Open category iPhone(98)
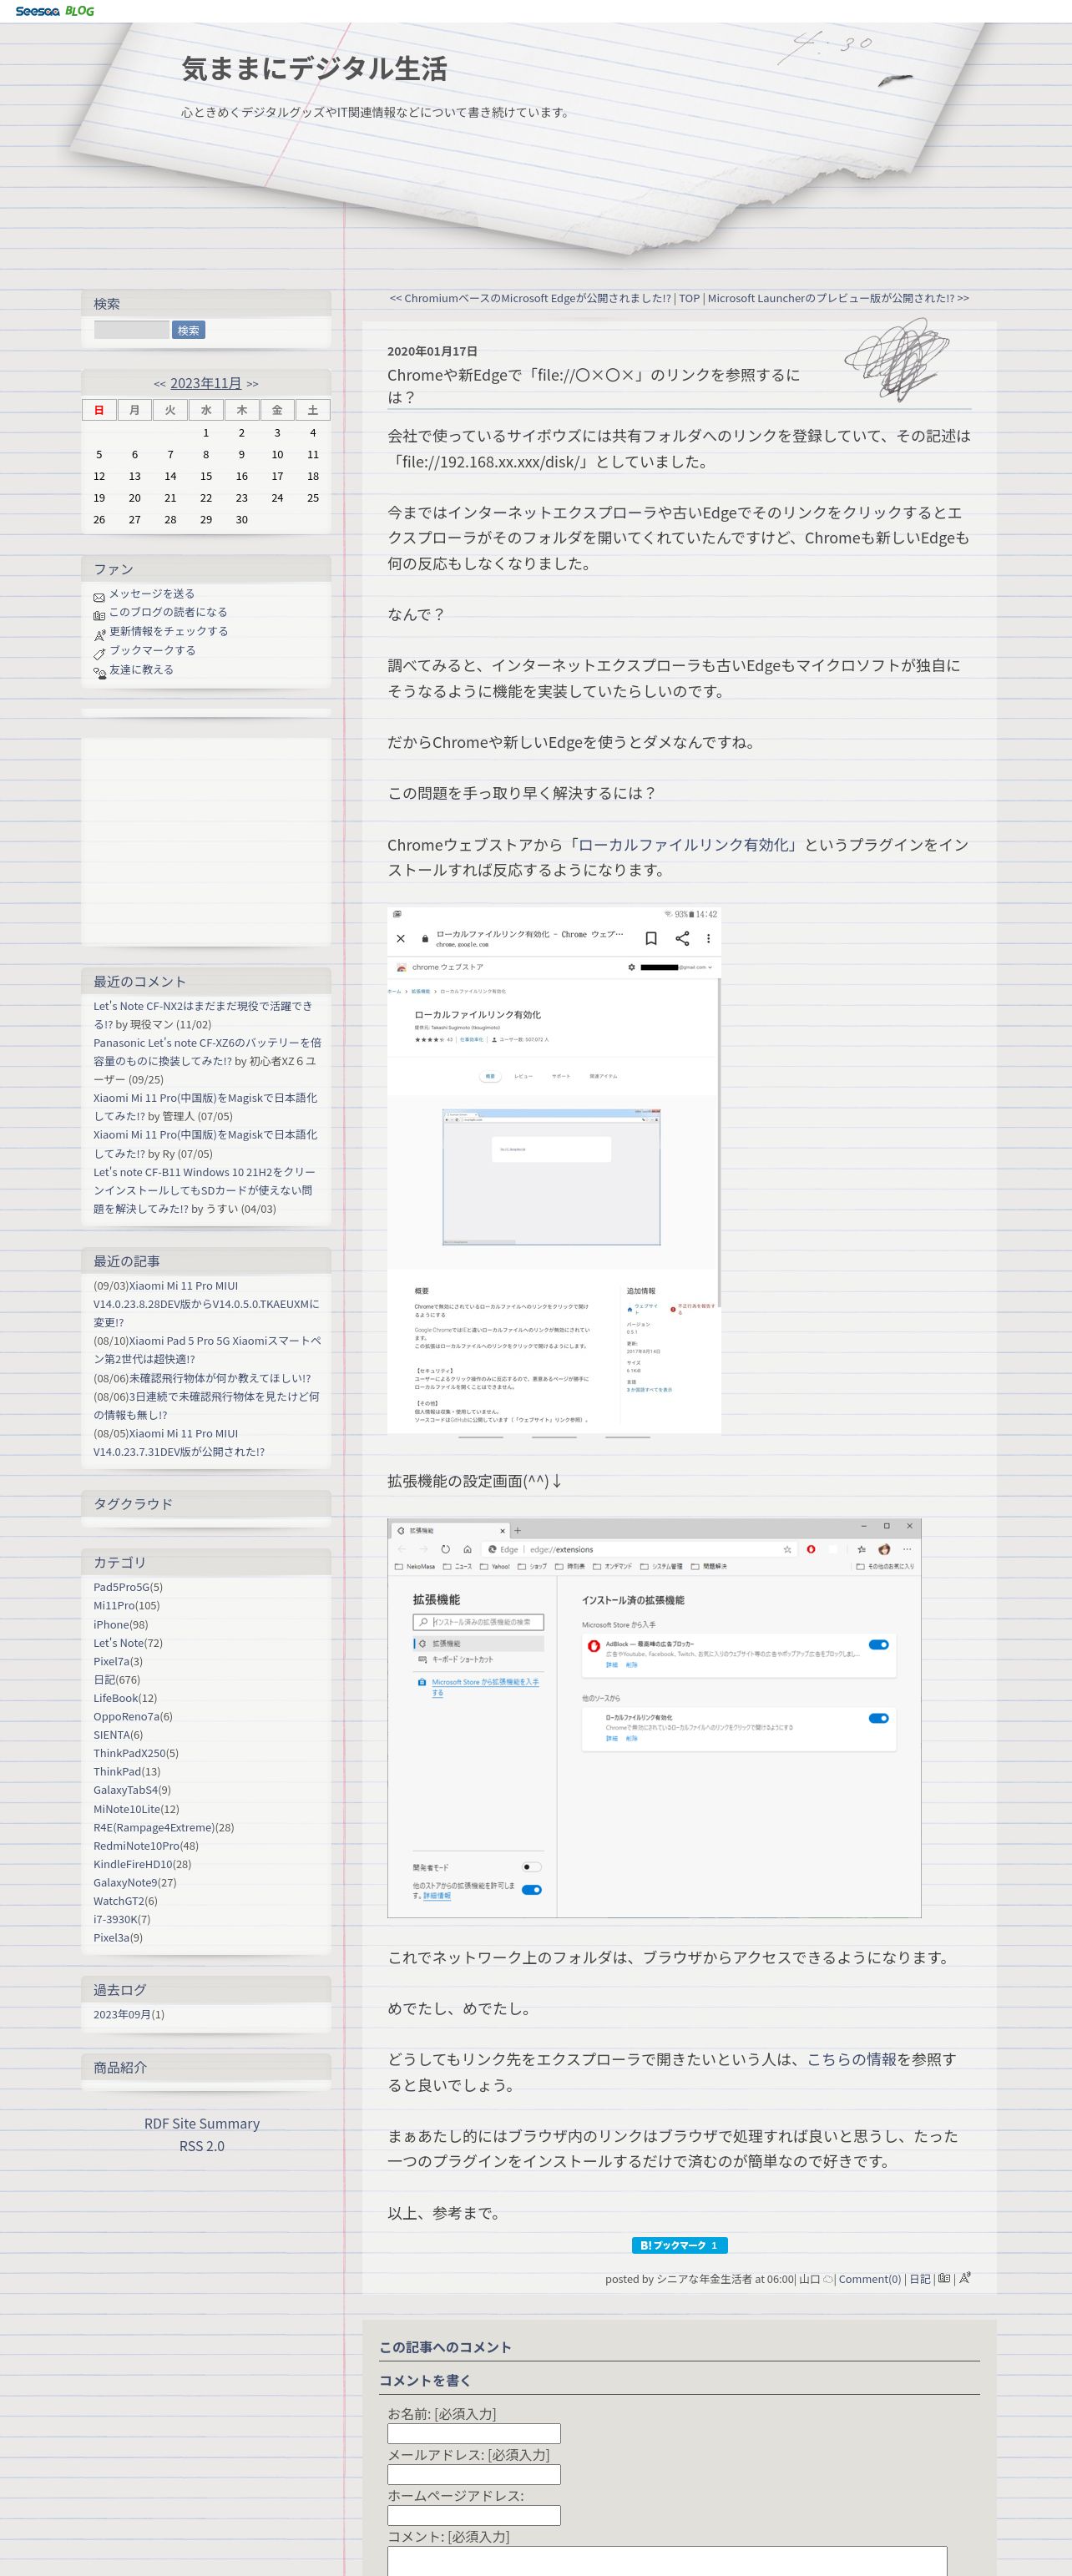Image resolution: width=1072 pixels, height=2576 pixels. pos(120,1624)
